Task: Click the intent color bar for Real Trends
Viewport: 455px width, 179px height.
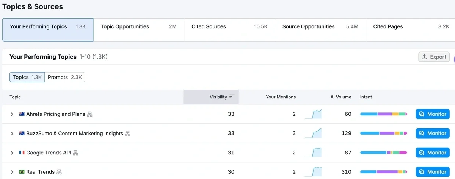Action: pyautogui.click(x=383, y=172)
